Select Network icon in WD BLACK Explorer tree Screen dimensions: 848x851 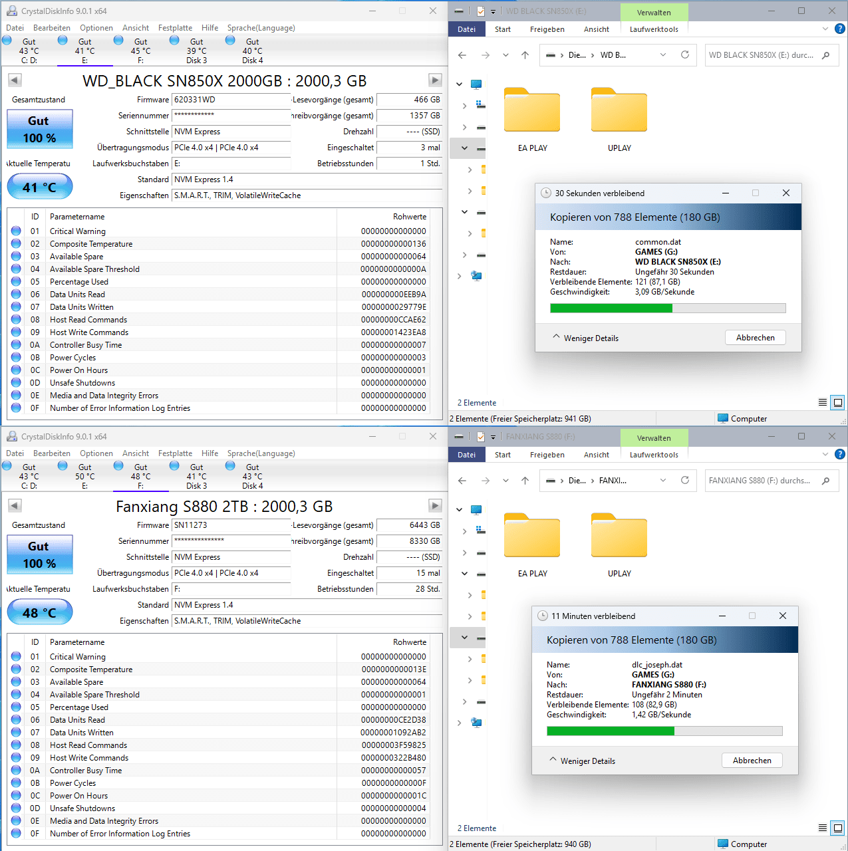tap(476, 276)
